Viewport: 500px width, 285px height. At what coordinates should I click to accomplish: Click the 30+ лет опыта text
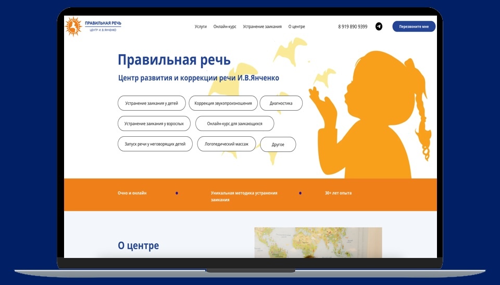click(x=339, y=193)
